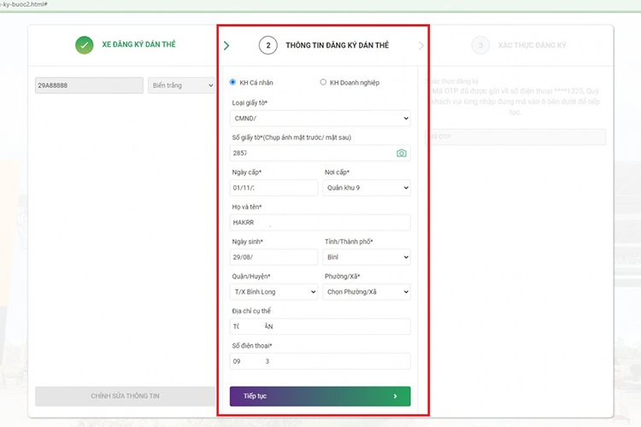Click the Mã OTP input field
This screenshot has height=427, width=641.
(515, 137)
